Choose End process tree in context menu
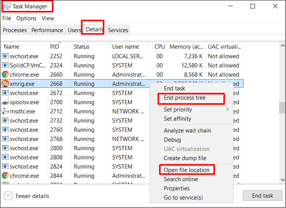This screenshot has height=208, width=286. click(x=185, y=98)
